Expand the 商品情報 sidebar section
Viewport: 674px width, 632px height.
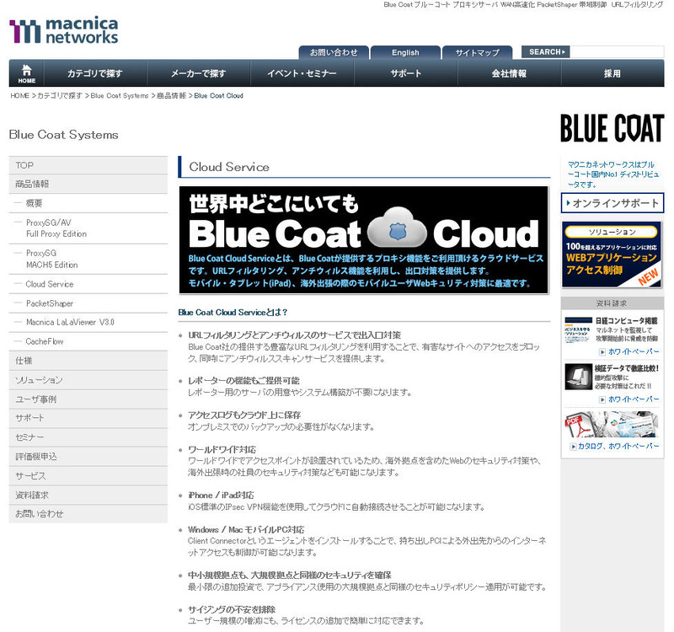point(33,184)
